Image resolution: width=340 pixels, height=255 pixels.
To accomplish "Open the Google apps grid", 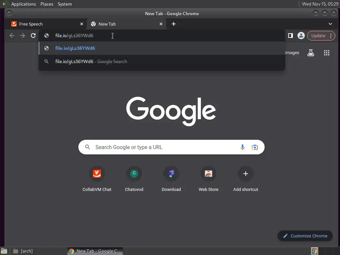I will point(327,53).
